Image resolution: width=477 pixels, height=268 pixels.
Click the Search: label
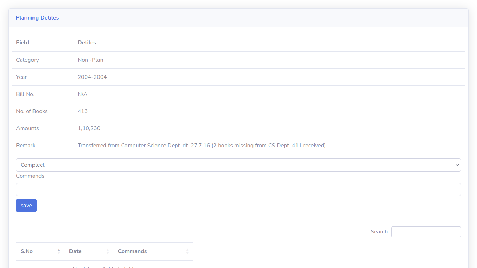pos(380,232)
